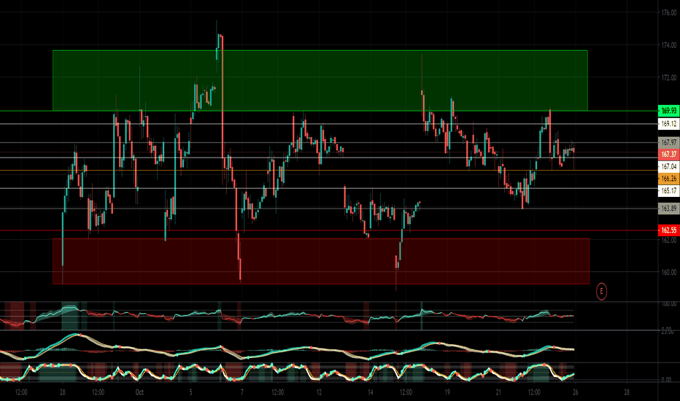Viewport: 680px width, 401px height.
Task: Click the '26' date label on time axis
Action: point(575,392)
